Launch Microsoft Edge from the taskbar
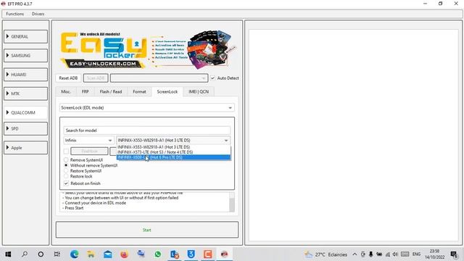This screenshot has height=261, width=464. (74, 254)
